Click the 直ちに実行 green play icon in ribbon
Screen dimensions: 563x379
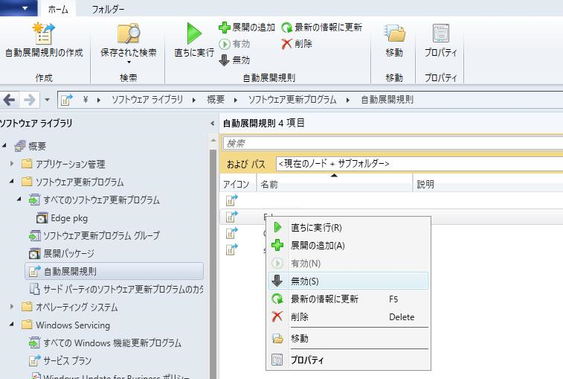pos(194,35)
